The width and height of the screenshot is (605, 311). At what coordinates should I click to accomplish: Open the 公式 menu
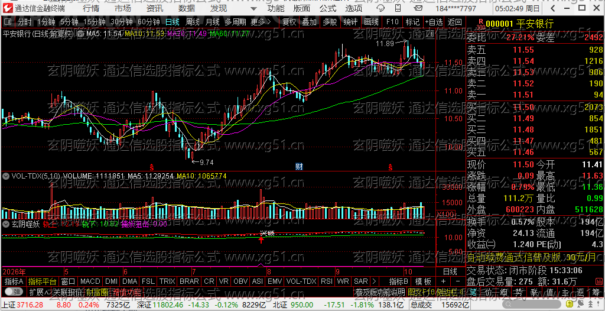pyautogui.click(x=328, y=8)
